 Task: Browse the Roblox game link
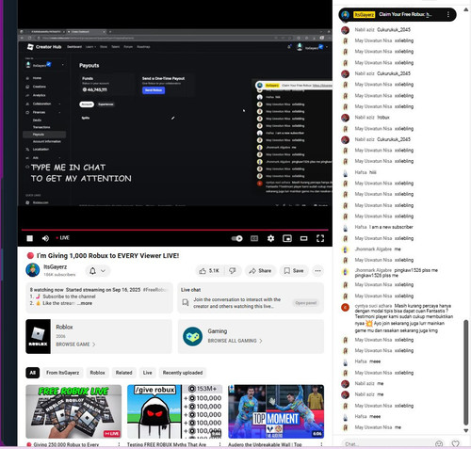click(x=75, y=345)
